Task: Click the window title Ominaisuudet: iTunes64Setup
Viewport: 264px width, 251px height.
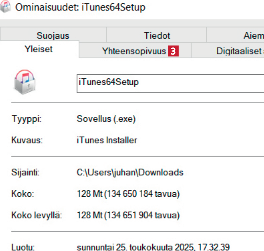Action: 80,7
